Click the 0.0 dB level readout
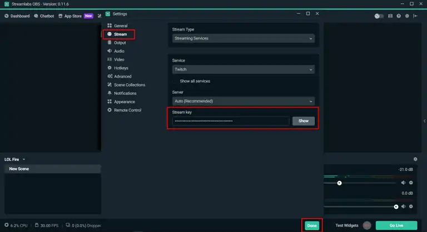Image resolution: width=427 pixels, height=232 pixels. [407, 193]
